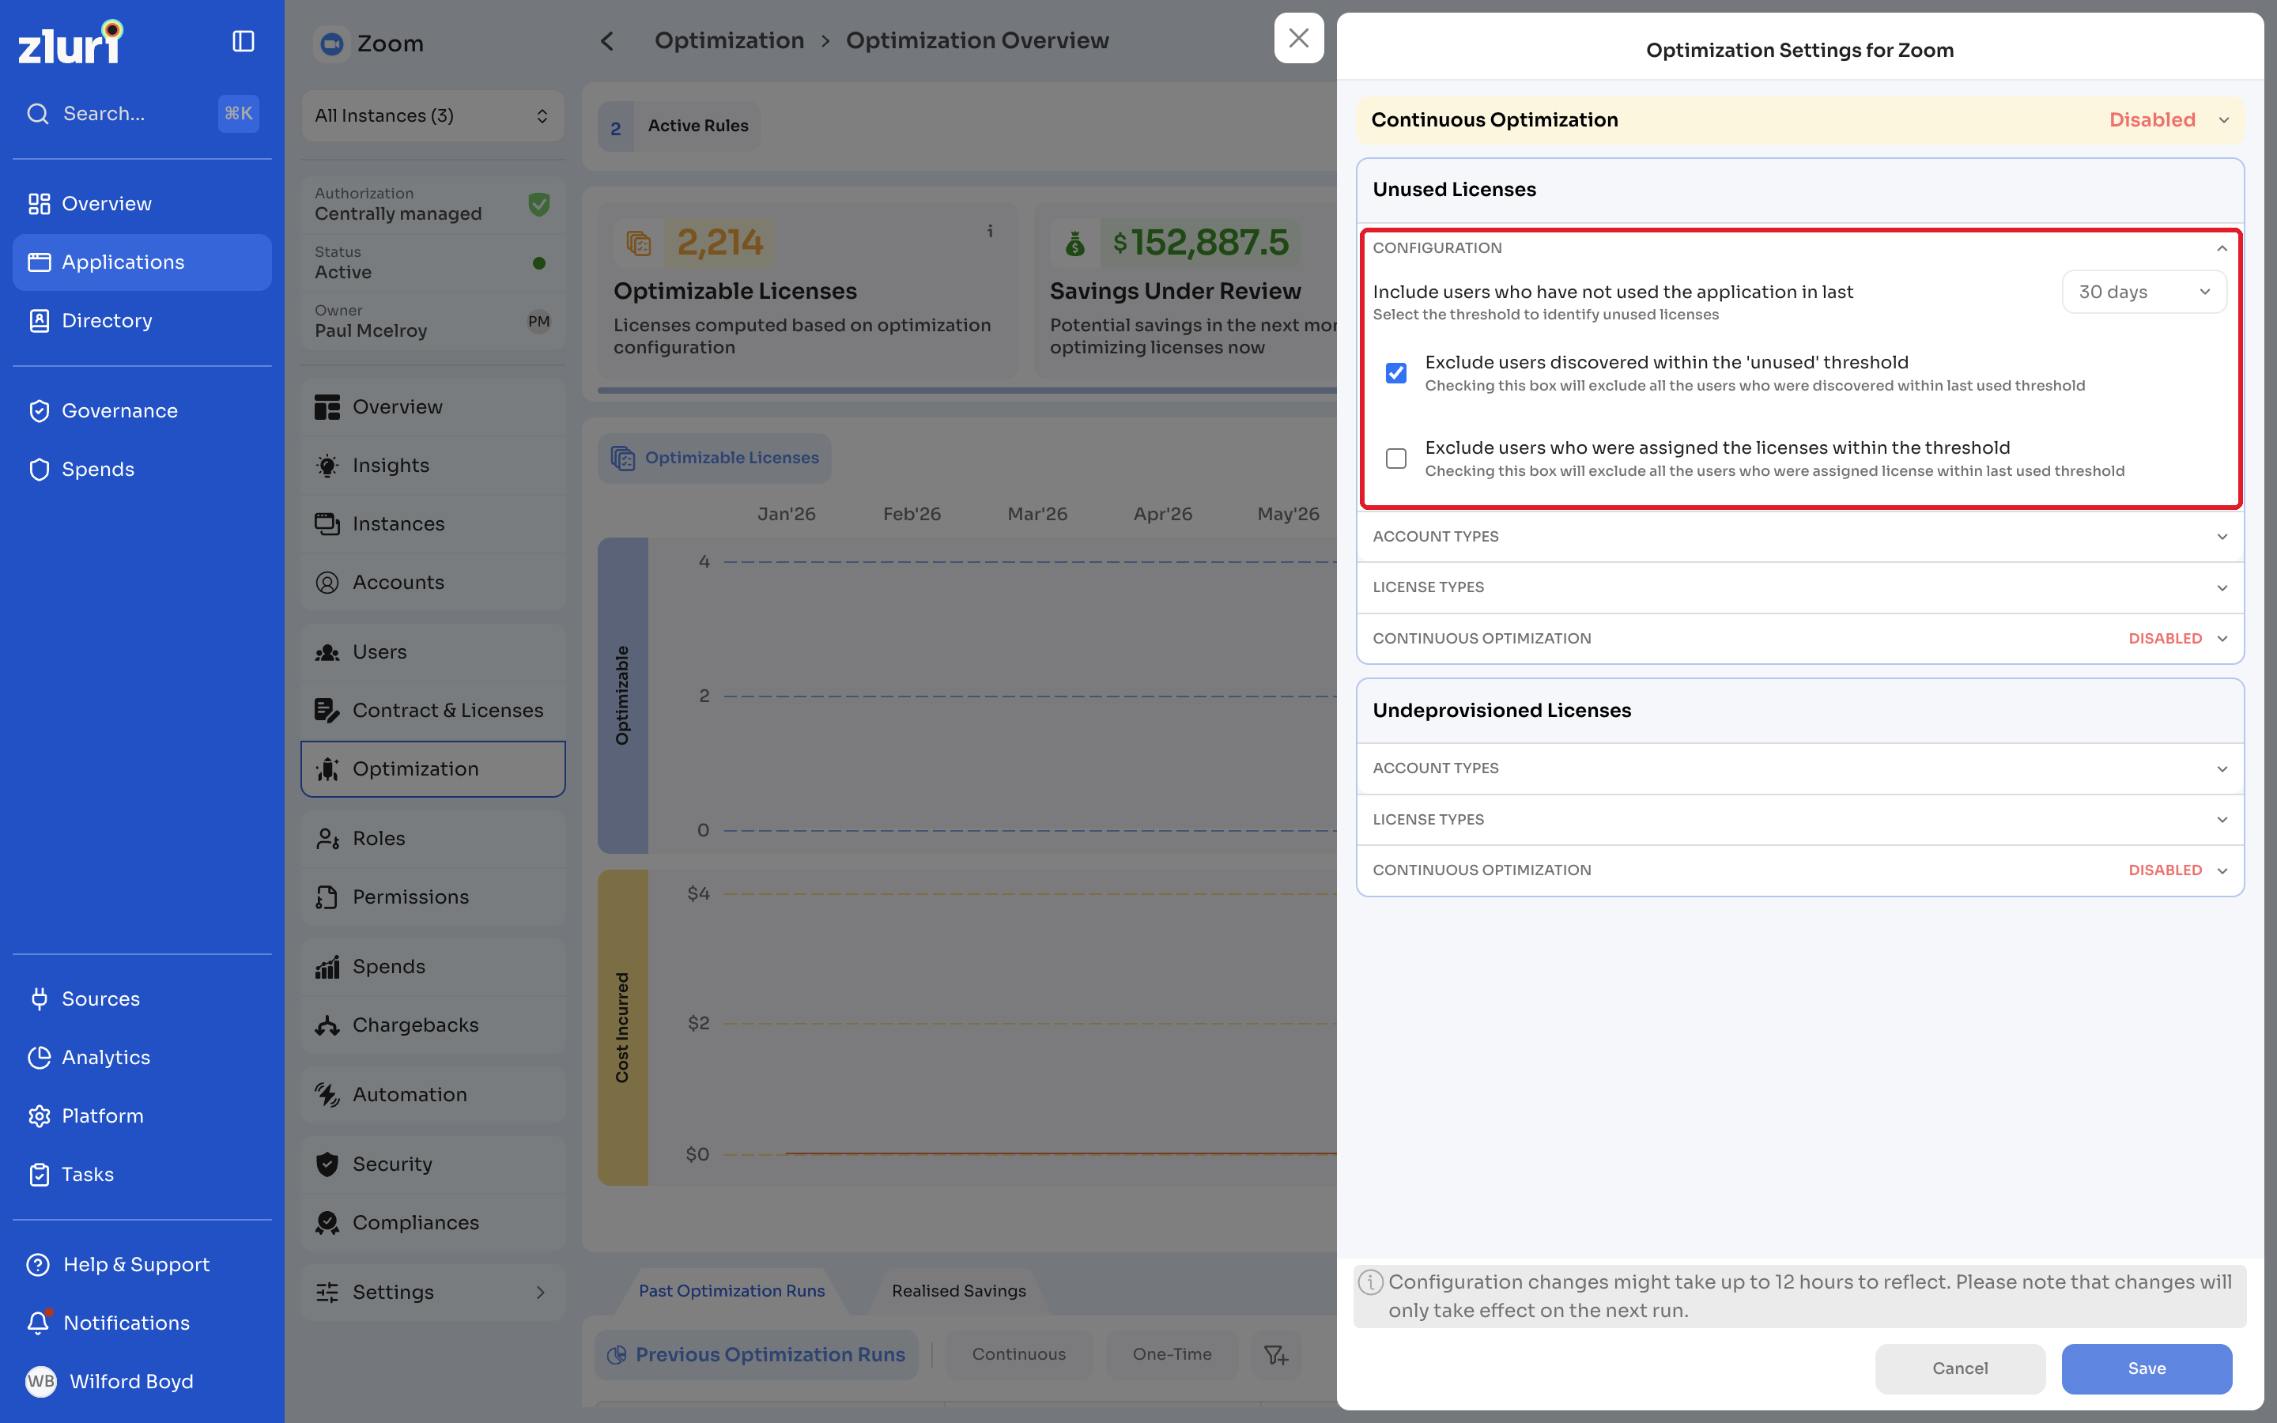Click the Notifications bell icon
2277x1423 pixels.
pos(39,1323)
